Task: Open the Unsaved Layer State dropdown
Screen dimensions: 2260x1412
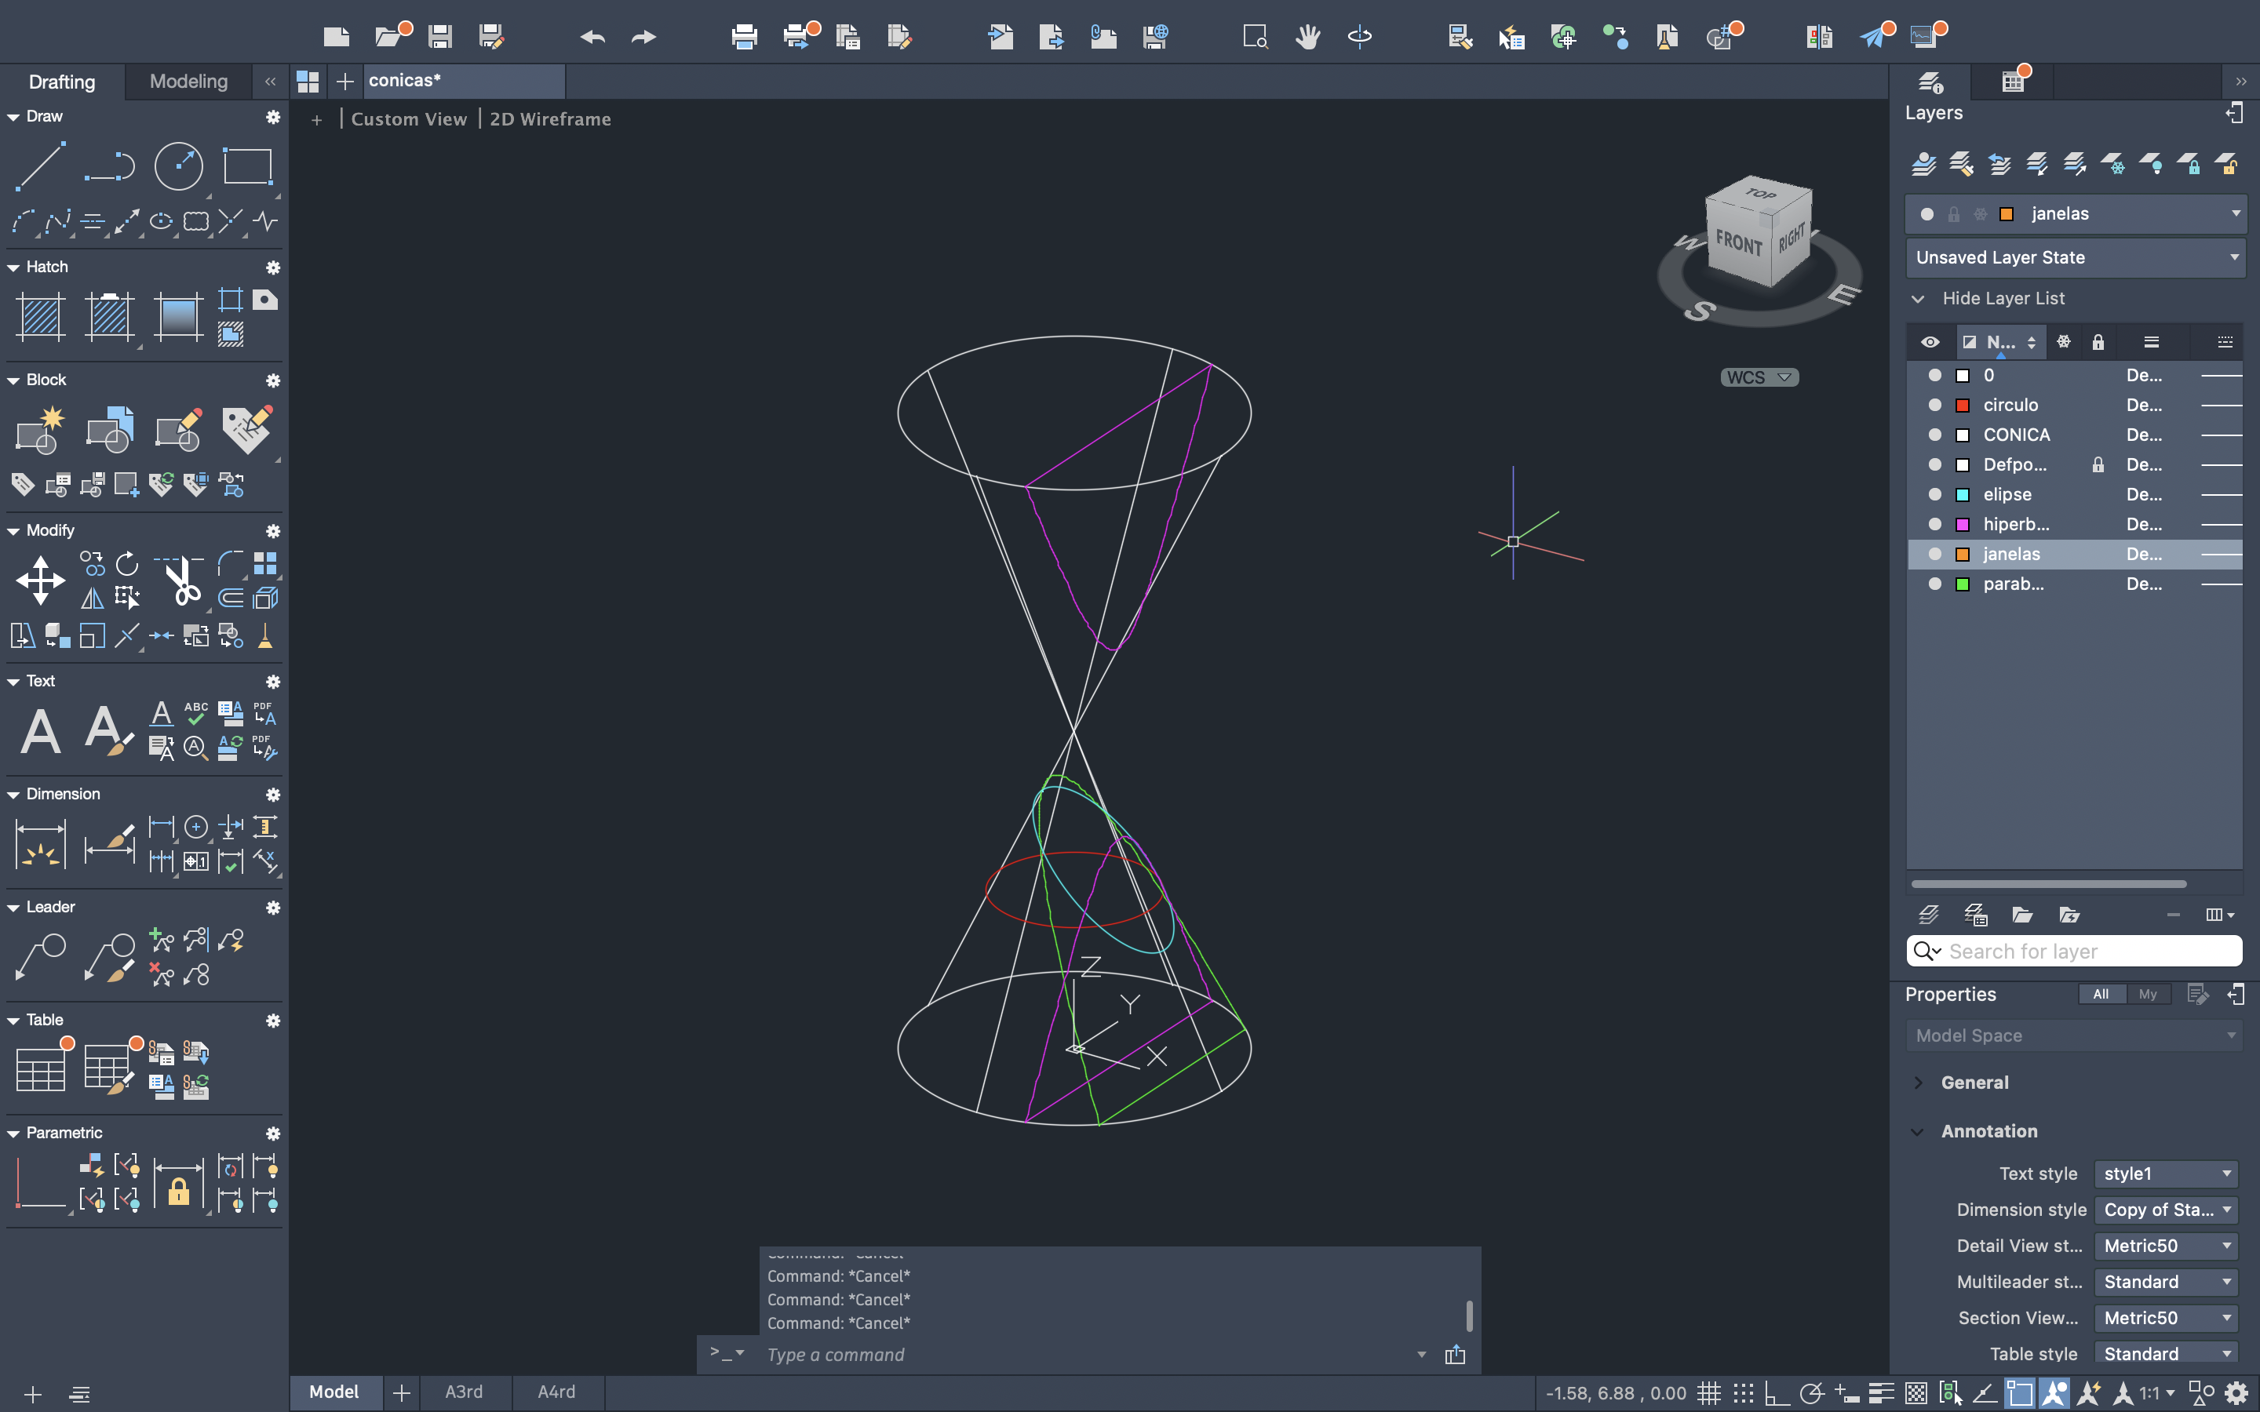Action: click(x=2074, y=257)
